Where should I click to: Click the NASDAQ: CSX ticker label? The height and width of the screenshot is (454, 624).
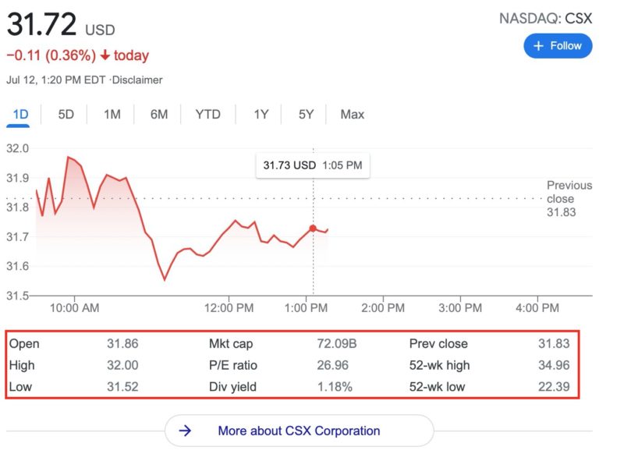(x=545, y=18)
